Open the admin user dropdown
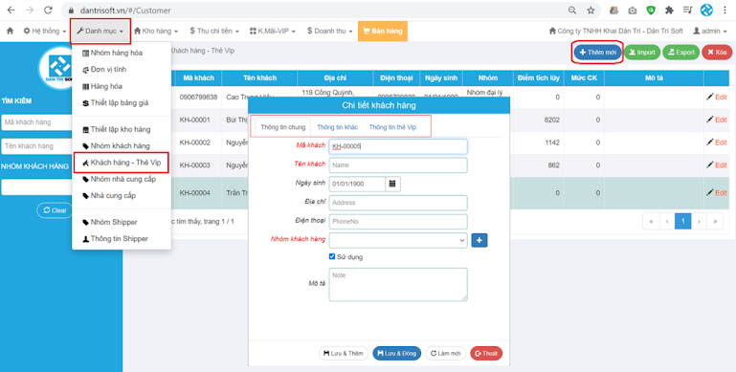This screenshot has width=736, height=372. pos(710,31)
